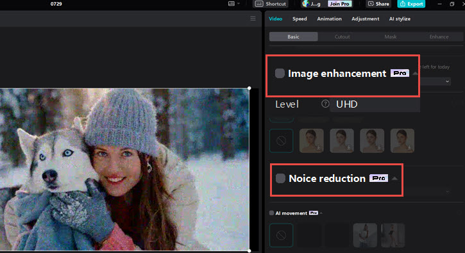Choose the third portrait preset thumbnail
Image resolution: width=465 pixels, height=253 pixels.
click(372, 141)
